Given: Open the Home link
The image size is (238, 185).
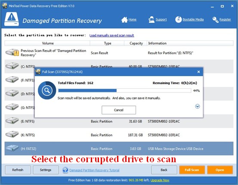Looking at the screenshot, I should 133,19.
